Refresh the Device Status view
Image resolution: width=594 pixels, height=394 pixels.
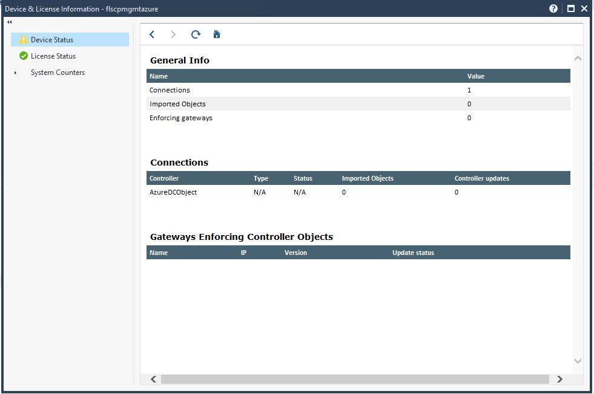196,34
